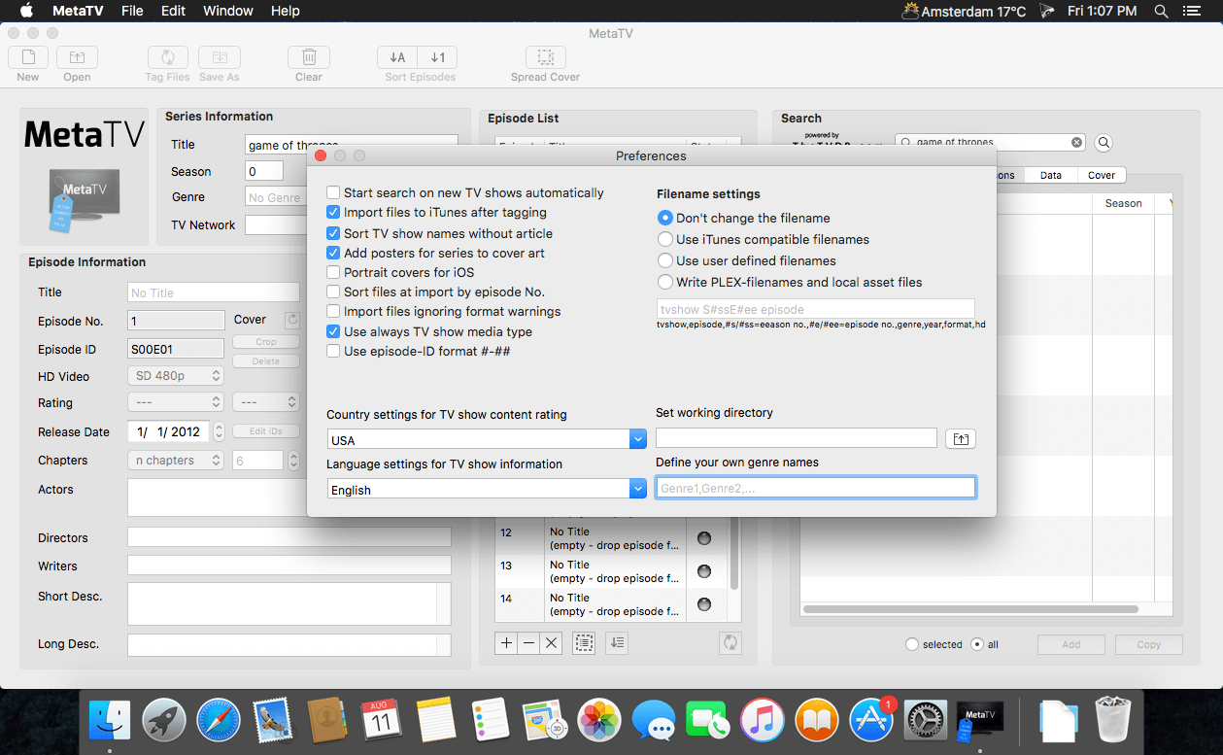Open the Edit menu

point(173,11)
